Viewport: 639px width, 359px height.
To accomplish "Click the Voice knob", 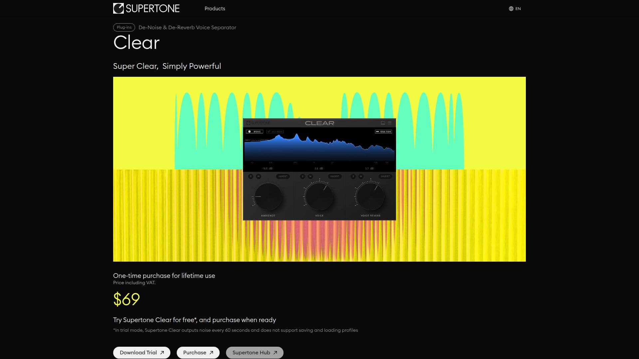I will [319, 196].
